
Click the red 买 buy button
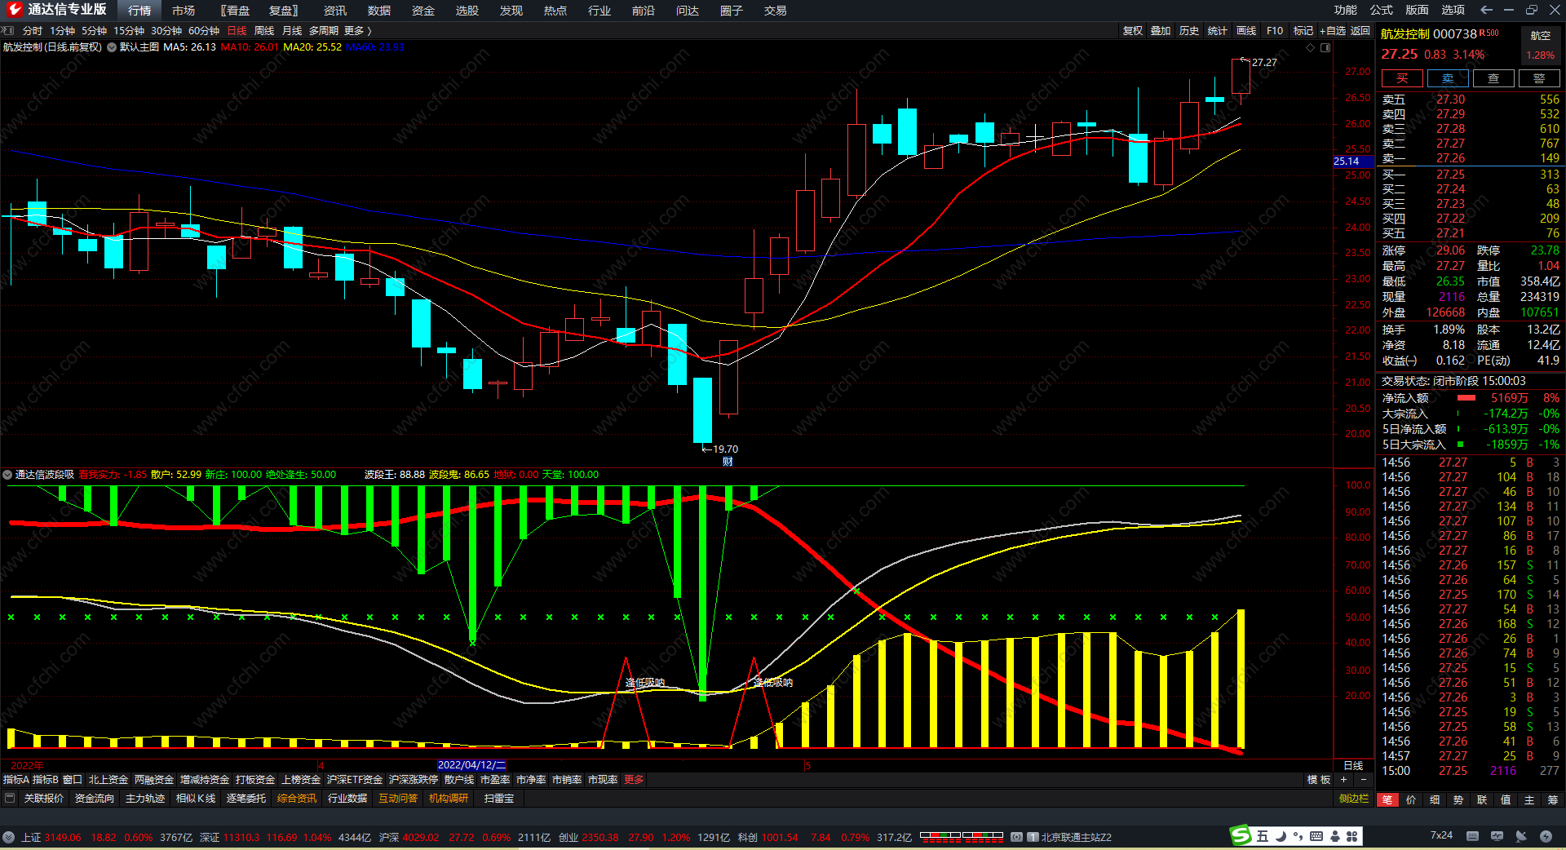[x=1402, y=78]
